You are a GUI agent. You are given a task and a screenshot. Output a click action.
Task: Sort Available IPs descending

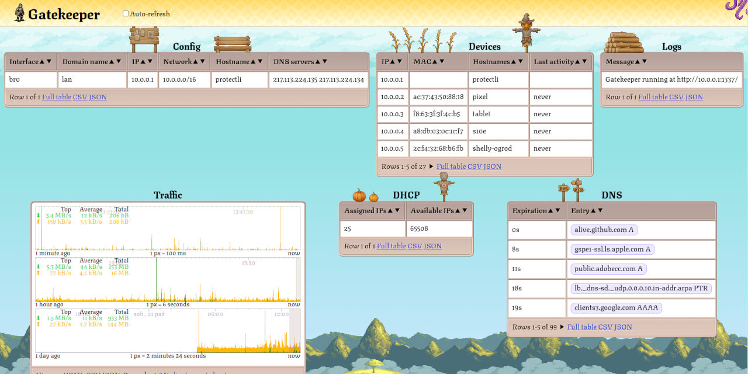(465, 210)
